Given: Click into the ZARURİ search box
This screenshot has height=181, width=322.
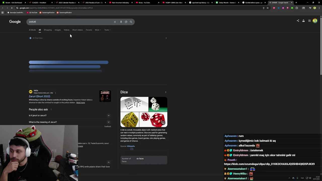Looking at the screenshot, I should (70, 22).
